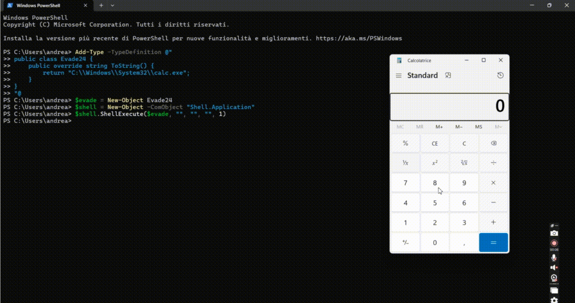Mute the microphone in recorder overlay
This screenshot has height=303, width=575.
pos(554,258)
